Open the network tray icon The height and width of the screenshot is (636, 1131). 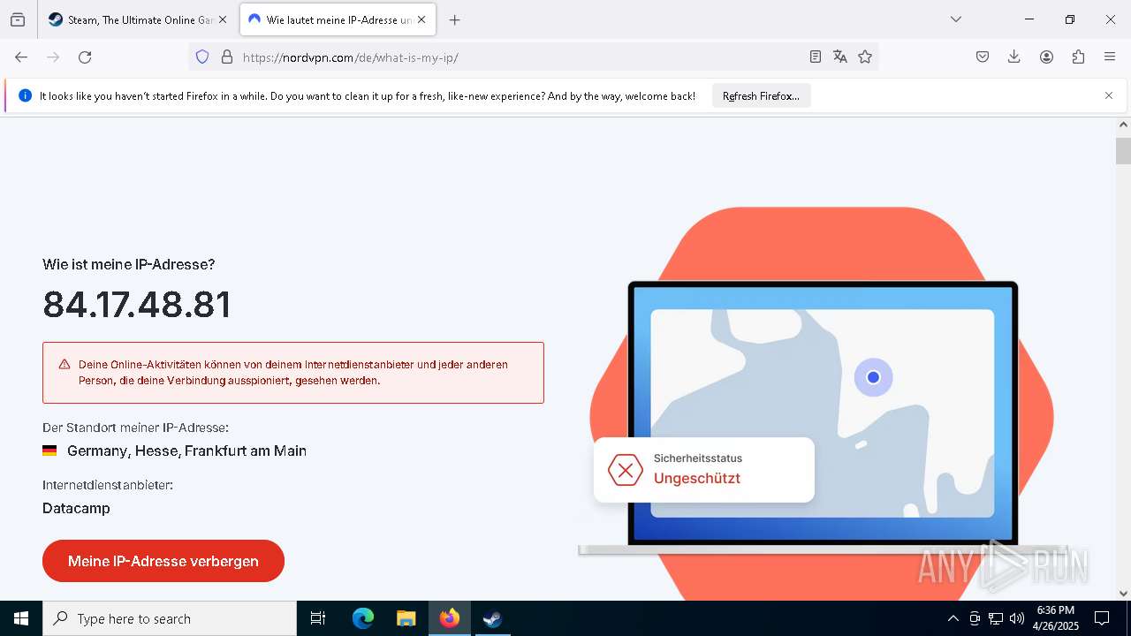[x=996, y=618]
